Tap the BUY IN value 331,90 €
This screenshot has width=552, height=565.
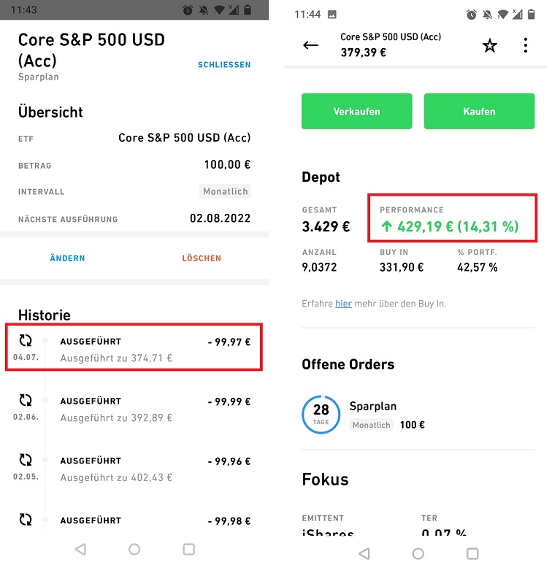(402, 267)
